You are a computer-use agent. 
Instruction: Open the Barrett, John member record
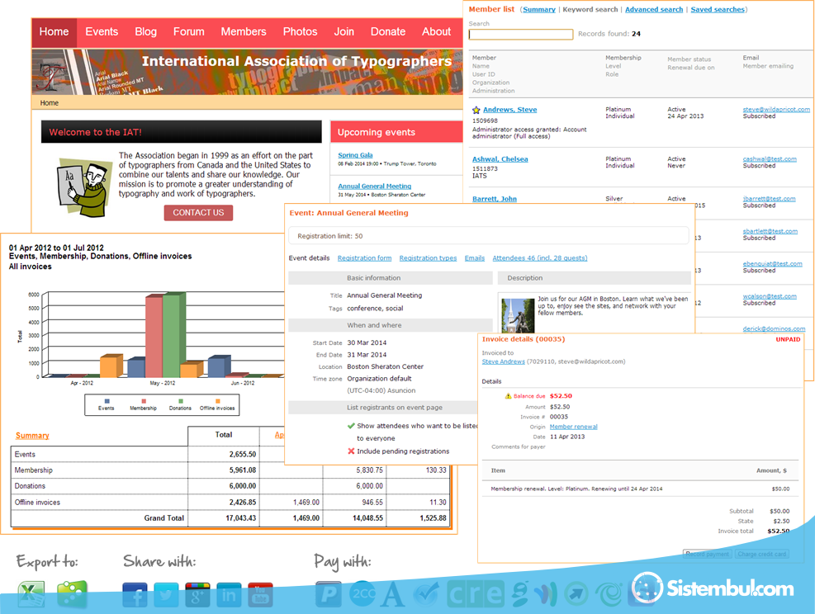click(x=495, y=199)
